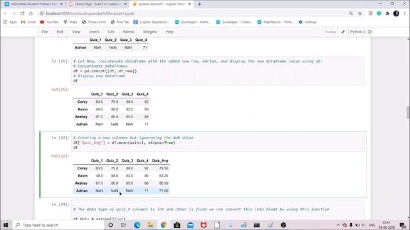Open the taskbar clock and date
The width and height of the screenshot is (410, 230).
(386, 225)
